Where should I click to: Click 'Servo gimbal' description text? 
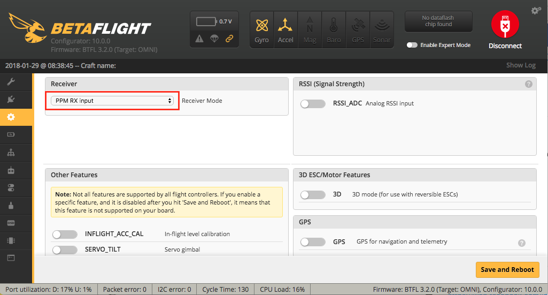pyautogui.click(x=182, y=249)
